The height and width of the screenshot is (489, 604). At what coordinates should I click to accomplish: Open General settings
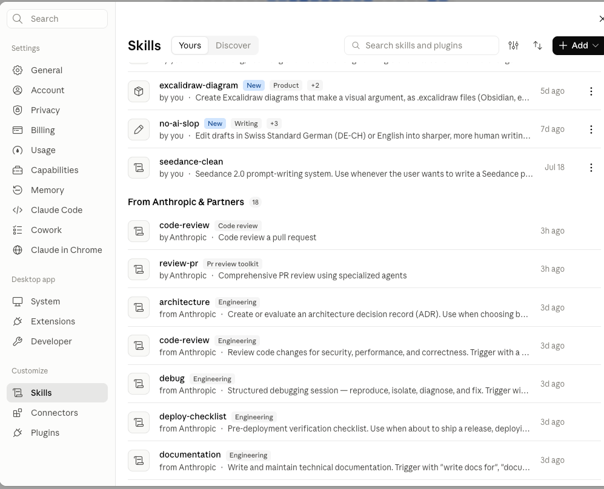(57, 70)
